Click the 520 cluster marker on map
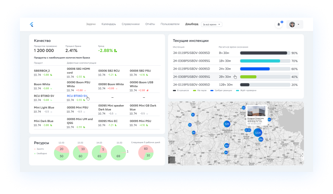The width and height of the screenshot is (333, 194). click(x=227, y=124)
